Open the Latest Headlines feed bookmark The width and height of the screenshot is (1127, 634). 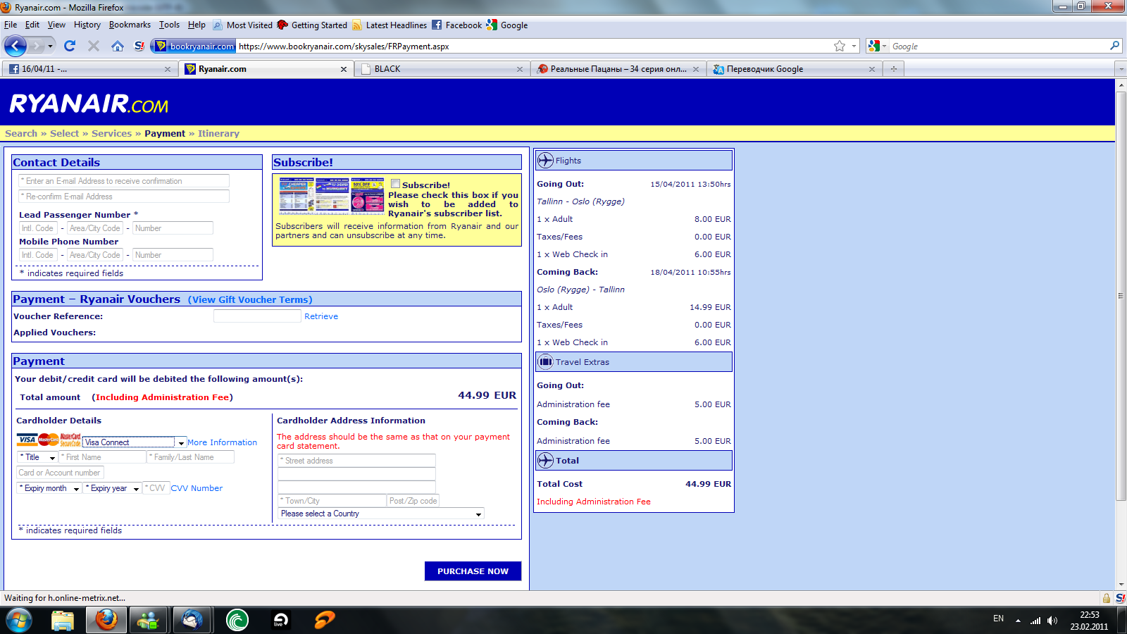pos(390,25)
